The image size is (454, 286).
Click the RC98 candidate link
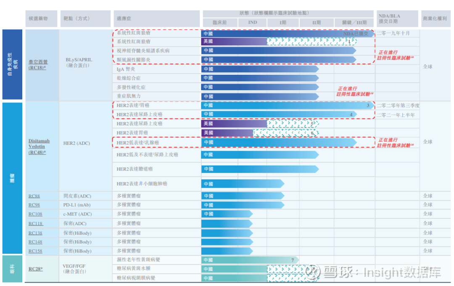[34, 205]
